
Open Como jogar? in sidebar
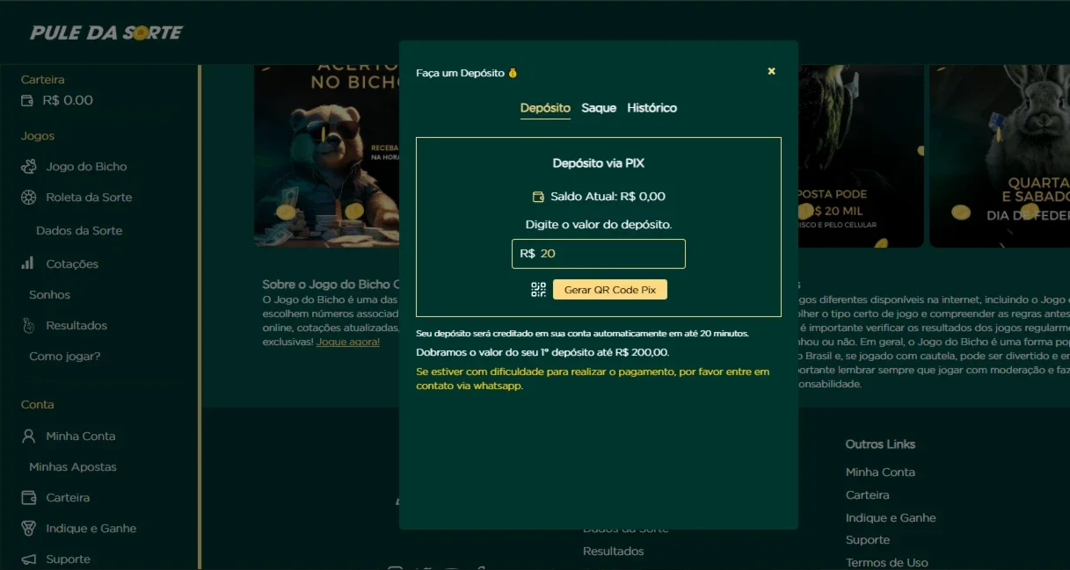pos(65,356)
